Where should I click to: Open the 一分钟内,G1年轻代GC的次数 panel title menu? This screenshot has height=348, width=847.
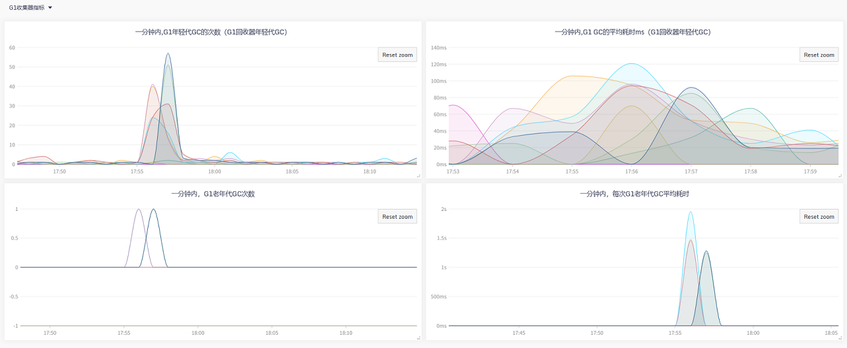tap(212, 32)
